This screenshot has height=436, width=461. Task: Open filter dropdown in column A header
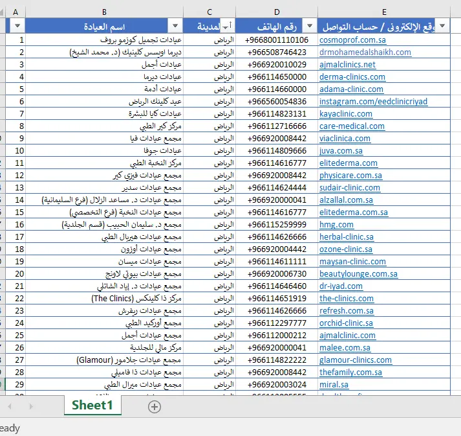pyautogui.click(x=17, y=26)
